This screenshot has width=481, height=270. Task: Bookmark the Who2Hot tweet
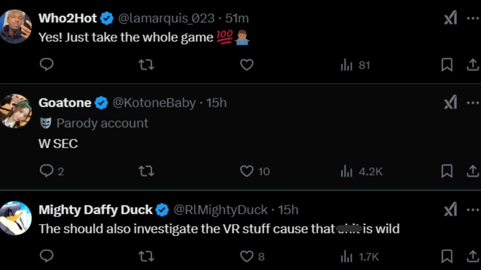pyautogui.click(x=447, y=64)
